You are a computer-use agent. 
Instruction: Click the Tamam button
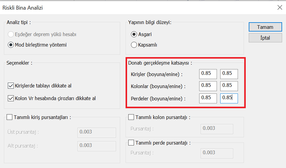(265, 27)
